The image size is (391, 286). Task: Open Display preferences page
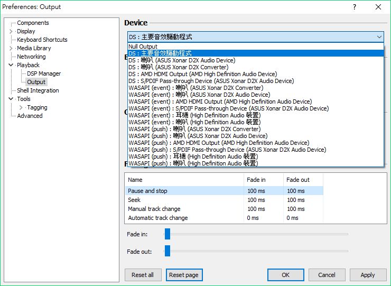point(26,31)
